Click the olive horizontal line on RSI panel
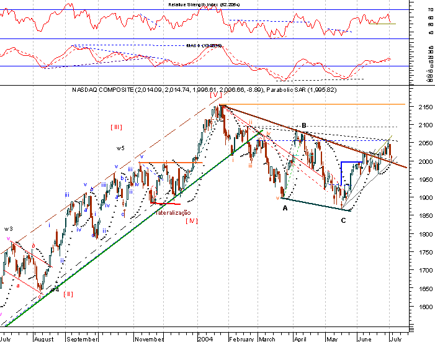 click(x=382, y=24)
